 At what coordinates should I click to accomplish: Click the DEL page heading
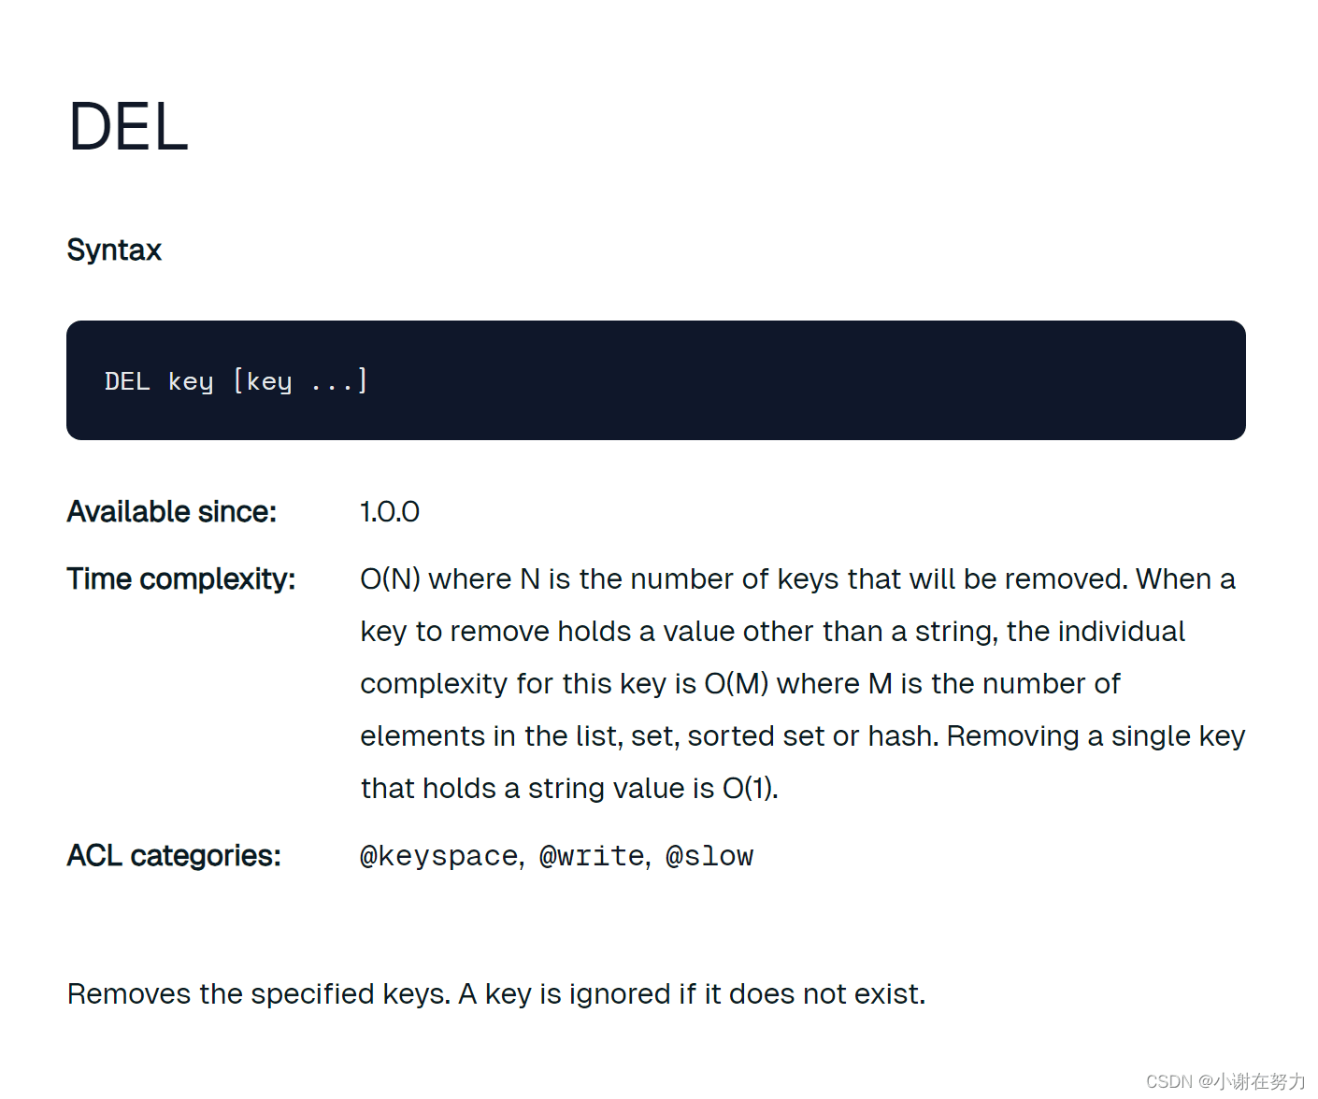[128, 126]
